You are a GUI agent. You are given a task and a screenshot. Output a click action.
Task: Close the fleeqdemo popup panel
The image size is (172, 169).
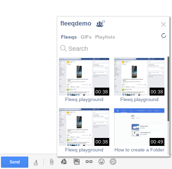tap(163, 24)
